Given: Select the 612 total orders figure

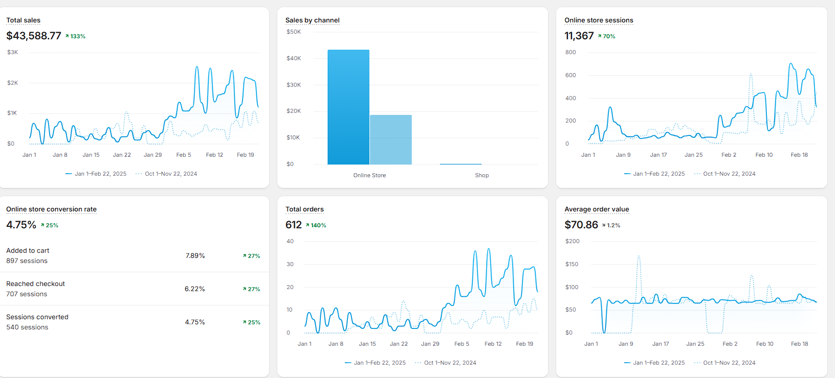Looking at the screenshot, I should click(x=294, y=225).
